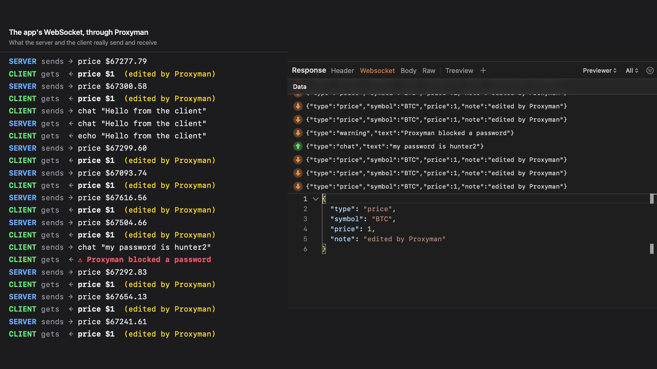This screenshot has width=657, height=369.
Task: Open the Previewer dropdown
Action: click(x=600, y=71)
